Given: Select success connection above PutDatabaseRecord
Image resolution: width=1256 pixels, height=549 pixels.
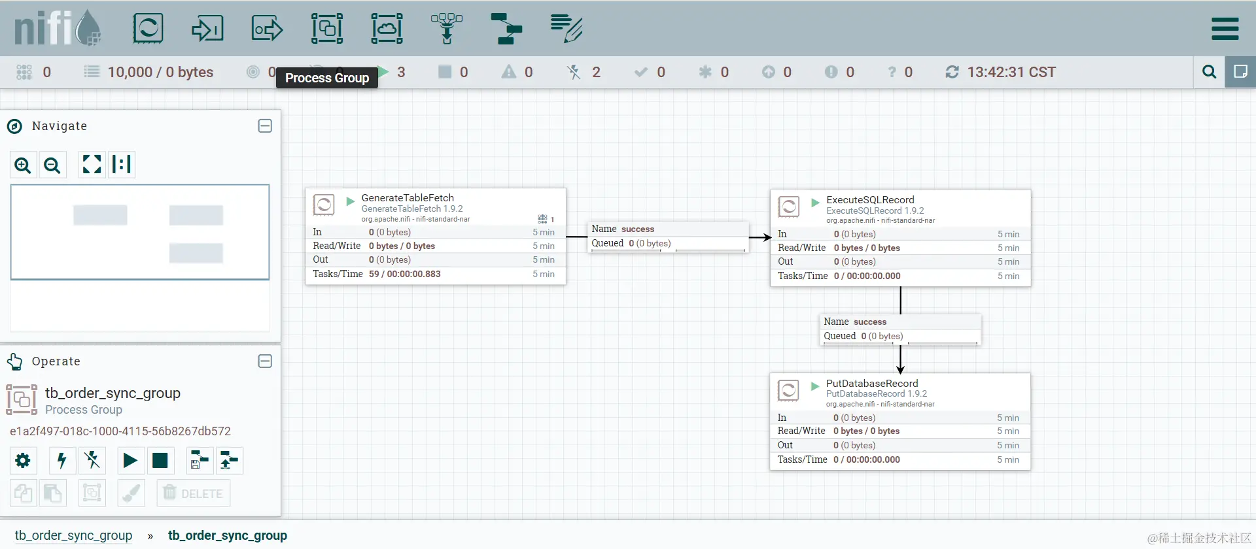Looking at the screenshot, I should click(901, 329).
